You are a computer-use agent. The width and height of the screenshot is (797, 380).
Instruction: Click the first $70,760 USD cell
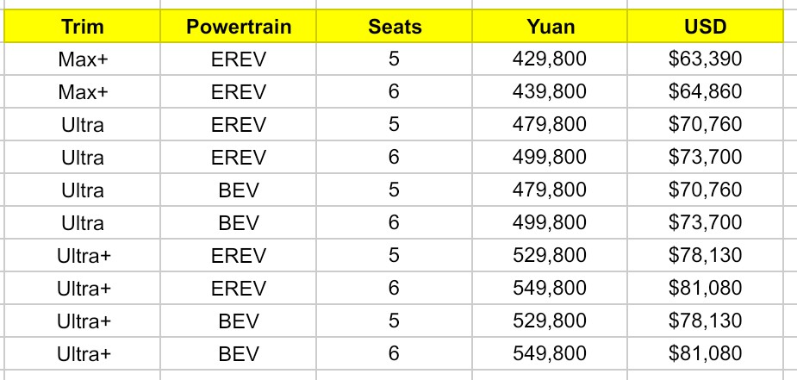click(x=706, y=124)
